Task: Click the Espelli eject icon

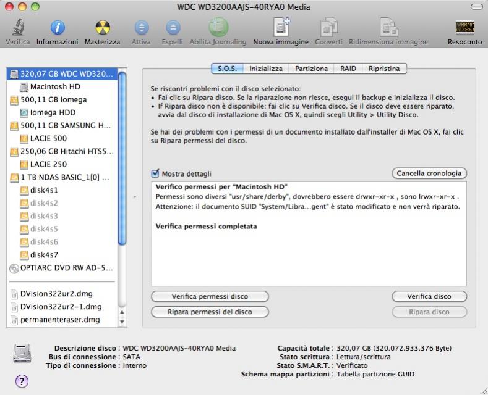Action: click(173, 28)
